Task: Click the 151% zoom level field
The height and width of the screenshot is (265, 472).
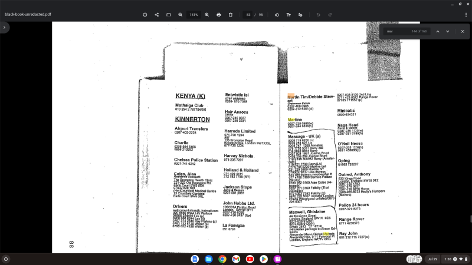Action: click(194, 15)
